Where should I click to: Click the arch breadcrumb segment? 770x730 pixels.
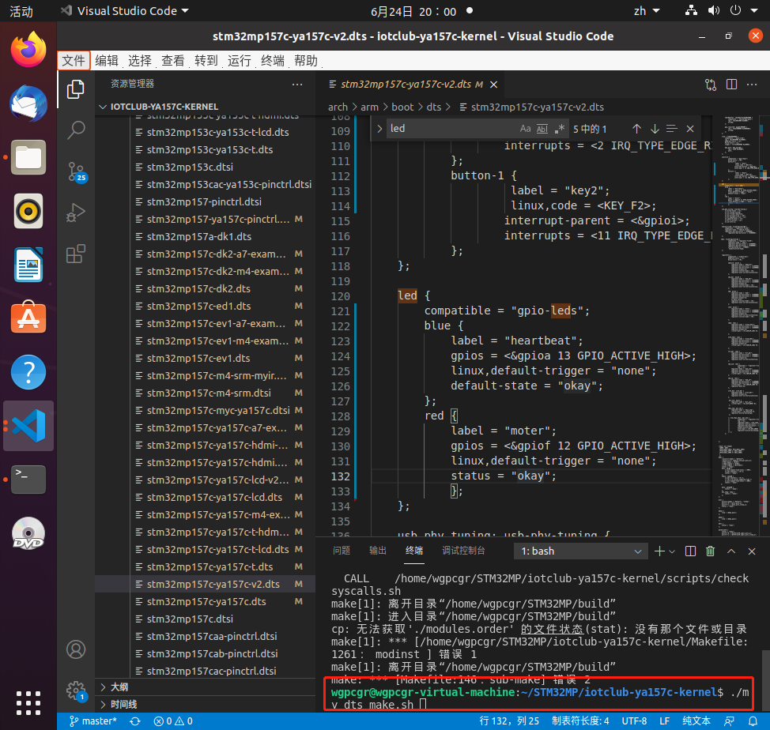tap(338, 107)
